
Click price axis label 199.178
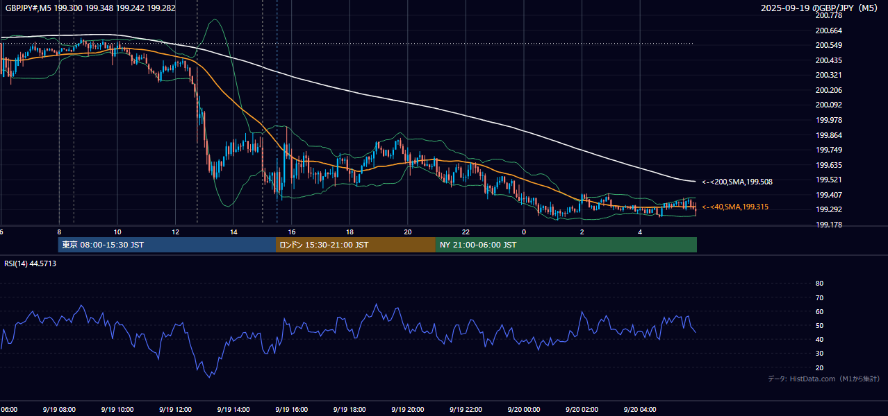coord(828,225)
